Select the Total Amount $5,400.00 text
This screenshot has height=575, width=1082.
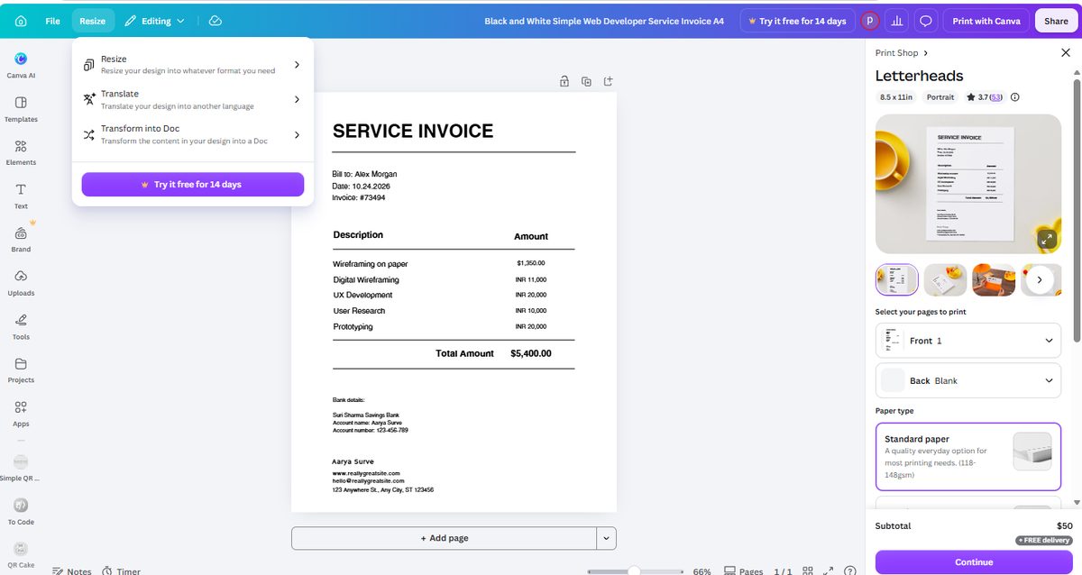pos(493,354)
